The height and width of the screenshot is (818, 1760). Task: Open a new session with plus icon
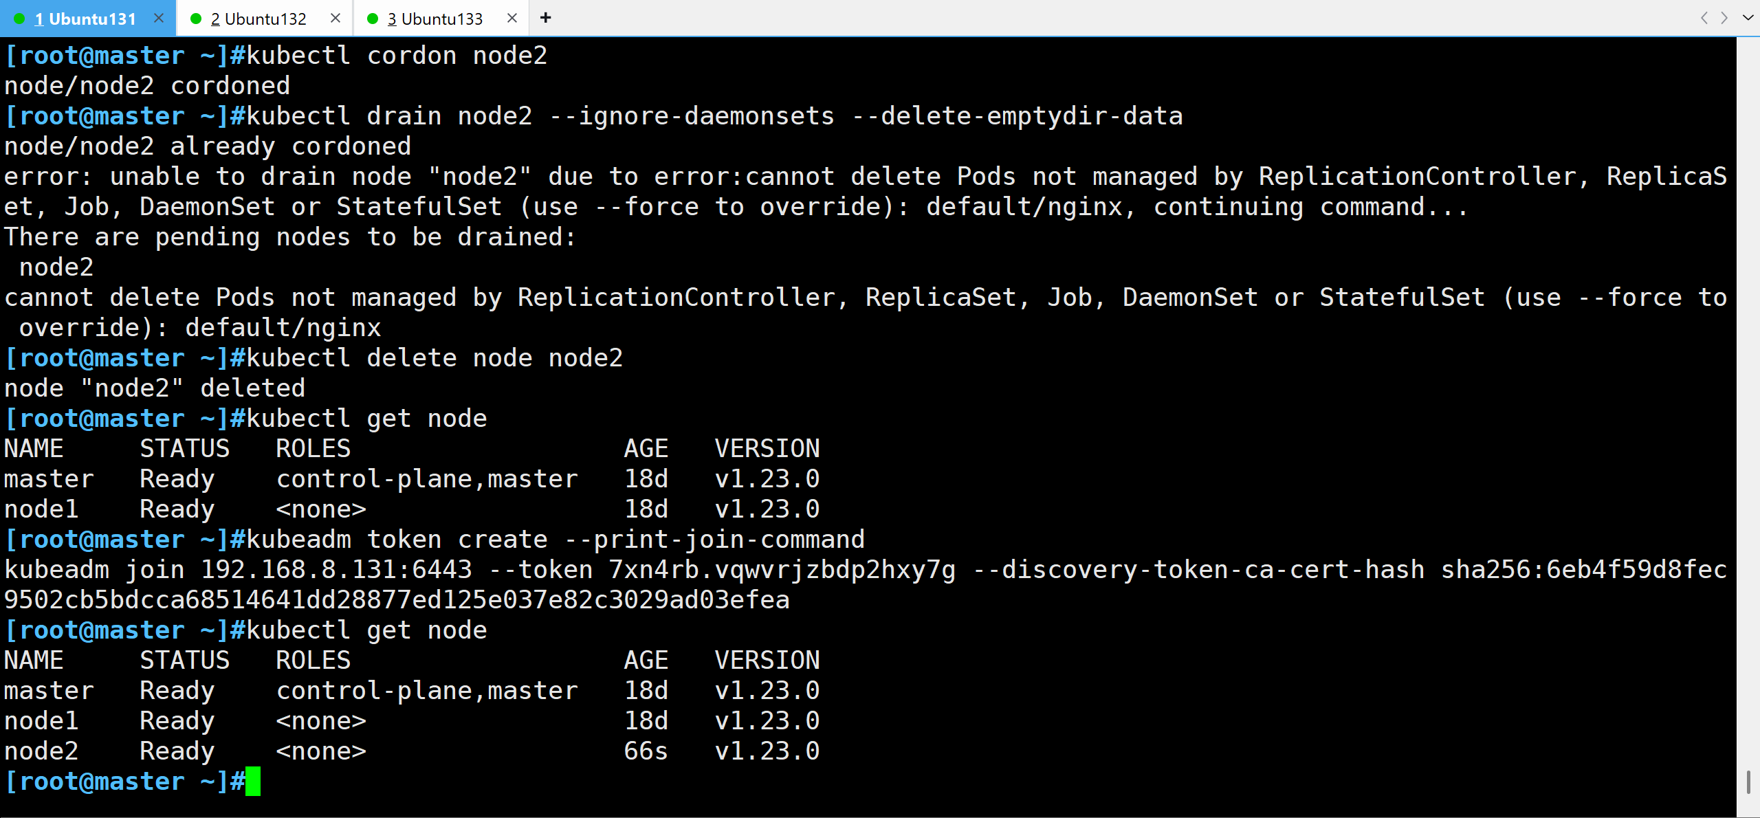[546, 18]
